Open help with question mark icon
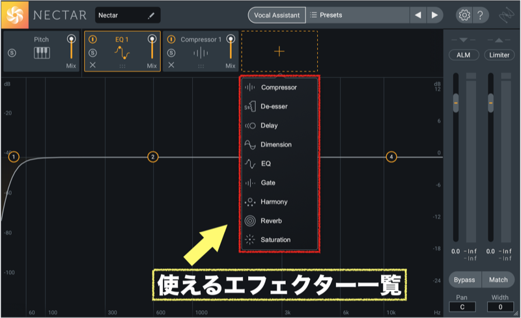The width and height of the screenshot is (521, 318). [480, 15]
